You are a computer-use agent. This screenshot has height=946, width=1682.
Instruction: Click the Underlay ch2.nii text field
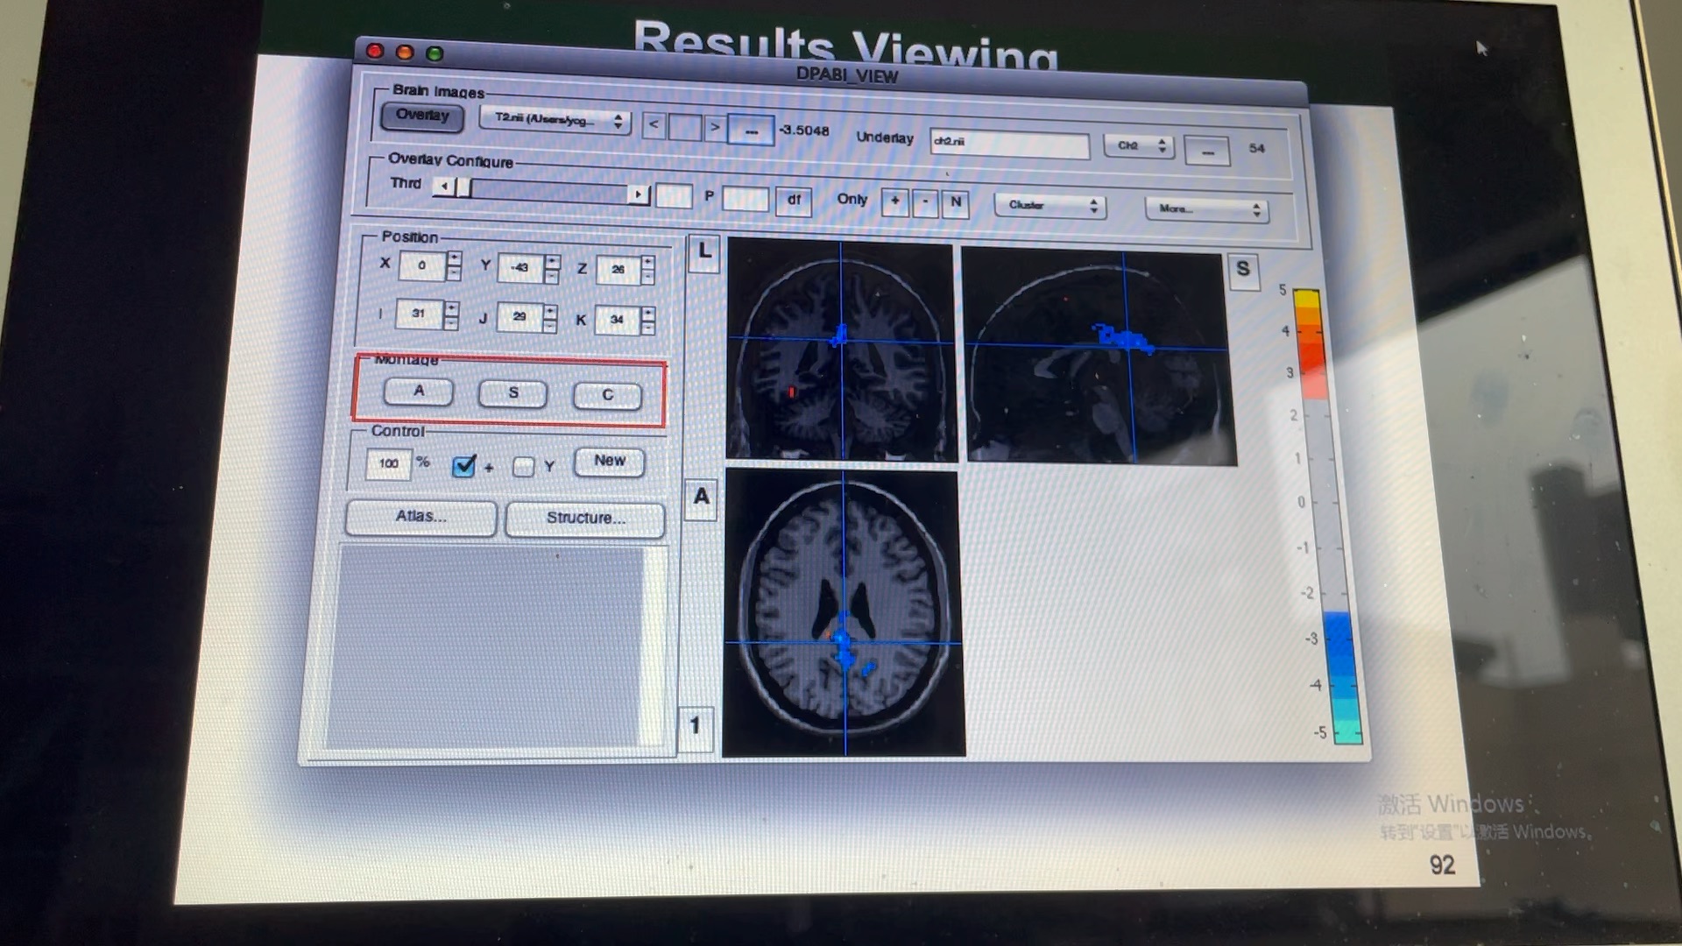click(x=1010, y=145)
